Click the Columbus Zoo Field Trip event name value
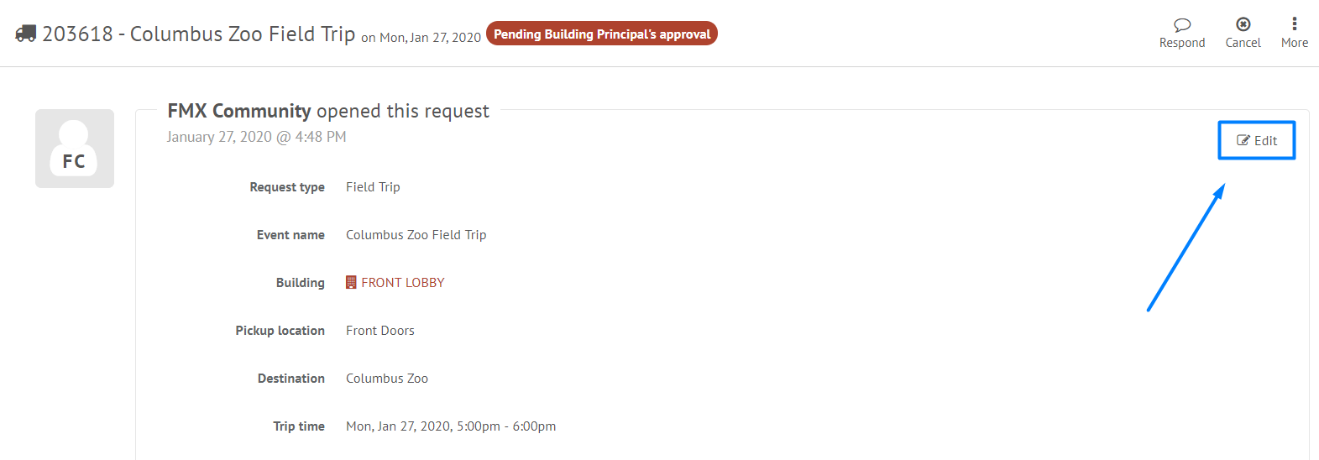This screenshot has width=1319, height=460. [416, 235]
